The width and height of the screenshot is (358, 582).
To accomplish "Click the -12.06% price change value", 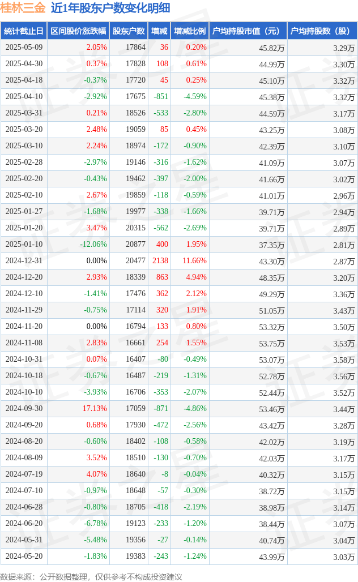I will [x=93, y=245].
